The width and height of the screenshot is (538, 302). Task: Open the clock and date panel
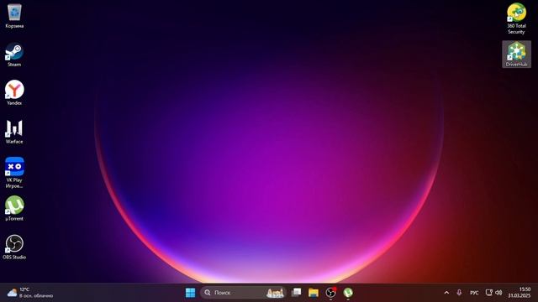point(520,293)
